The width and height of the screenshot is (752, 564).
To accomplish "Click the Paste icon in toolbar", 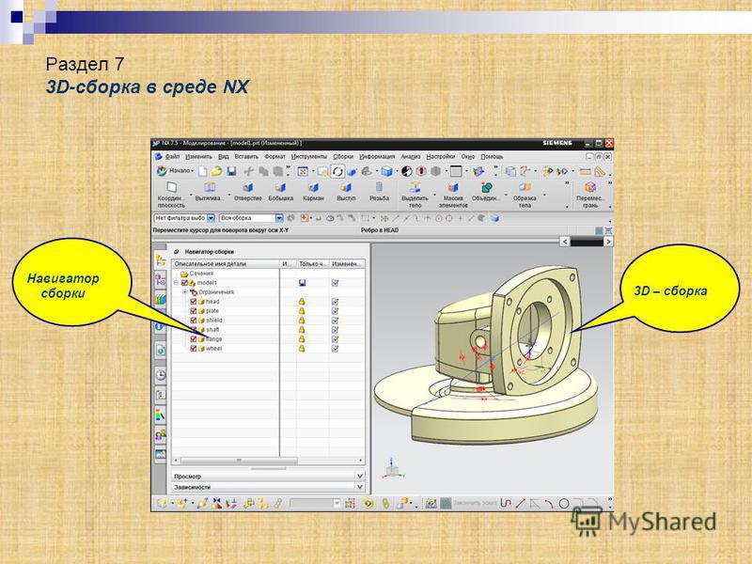I will (277, 171).
